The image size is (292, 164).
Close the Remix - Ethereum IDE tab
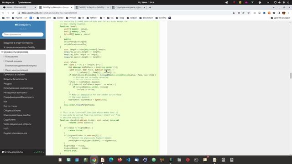pos(36,7)
